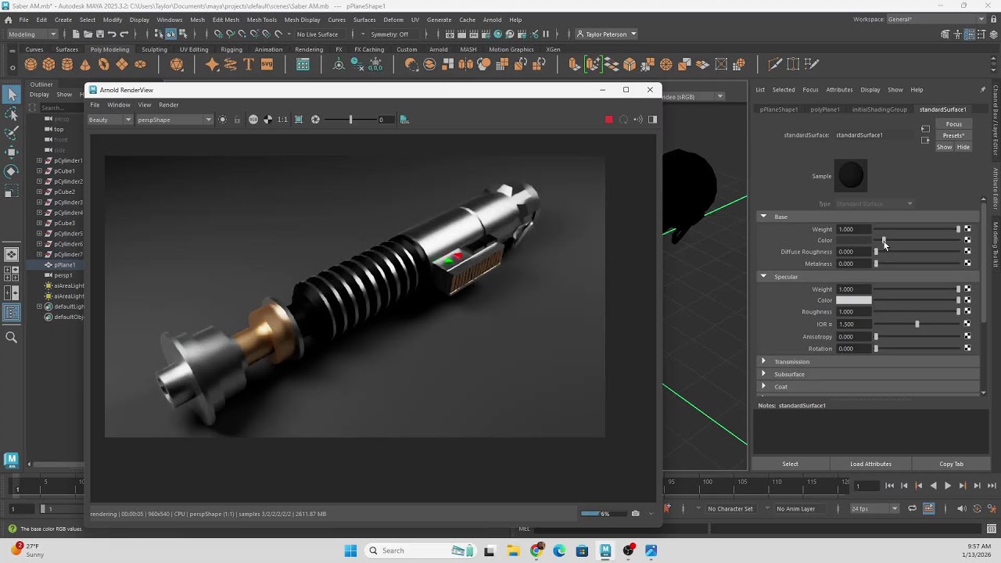This screenshot has height=563, width=1001.
Task: Click the pin icon in Attribute Editor
Action: coord(983,90)
